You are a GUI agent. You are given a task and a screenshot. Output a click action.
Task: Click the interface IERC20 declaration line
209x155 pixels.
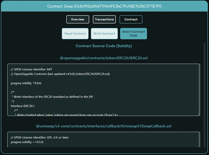(x=22, y=106)
